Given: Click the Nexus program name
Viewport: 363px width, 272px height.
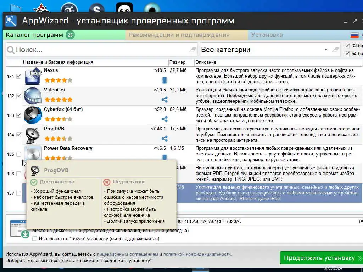Looking at the screenshot, I should [x=51, y=70].
